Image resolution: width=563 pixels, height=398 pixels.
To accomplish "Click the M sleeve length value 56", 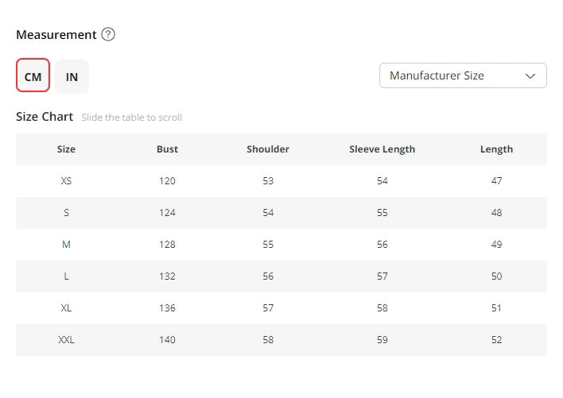I will [x=382, y=245].
